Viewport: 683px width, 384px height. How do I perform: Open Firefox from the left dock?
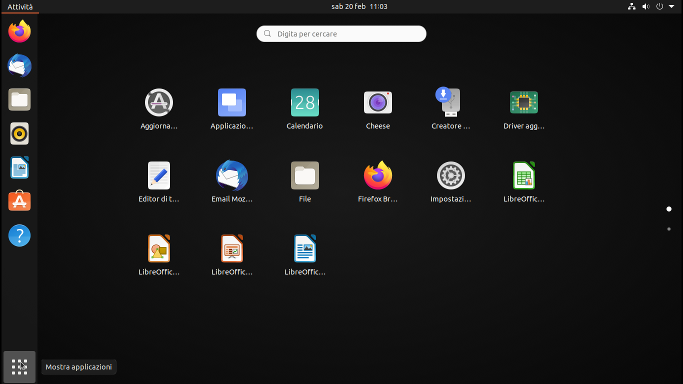click(x=19, y=31)
